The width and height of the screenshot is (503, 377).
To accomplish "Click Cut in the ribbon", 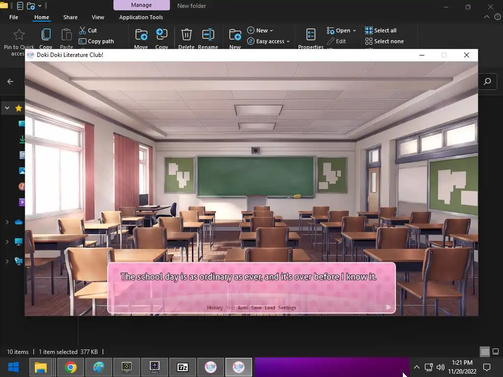I will click(x=88, y=30).
